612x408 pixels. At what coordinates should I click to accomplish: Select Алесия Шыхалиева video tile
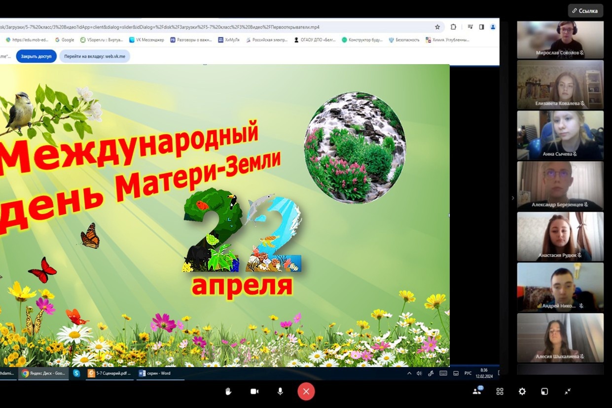[x=560, y=338]
